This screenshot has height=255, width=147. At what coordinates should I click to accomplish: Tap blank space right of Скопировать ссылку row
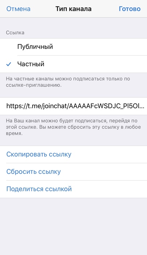[109, 154]
